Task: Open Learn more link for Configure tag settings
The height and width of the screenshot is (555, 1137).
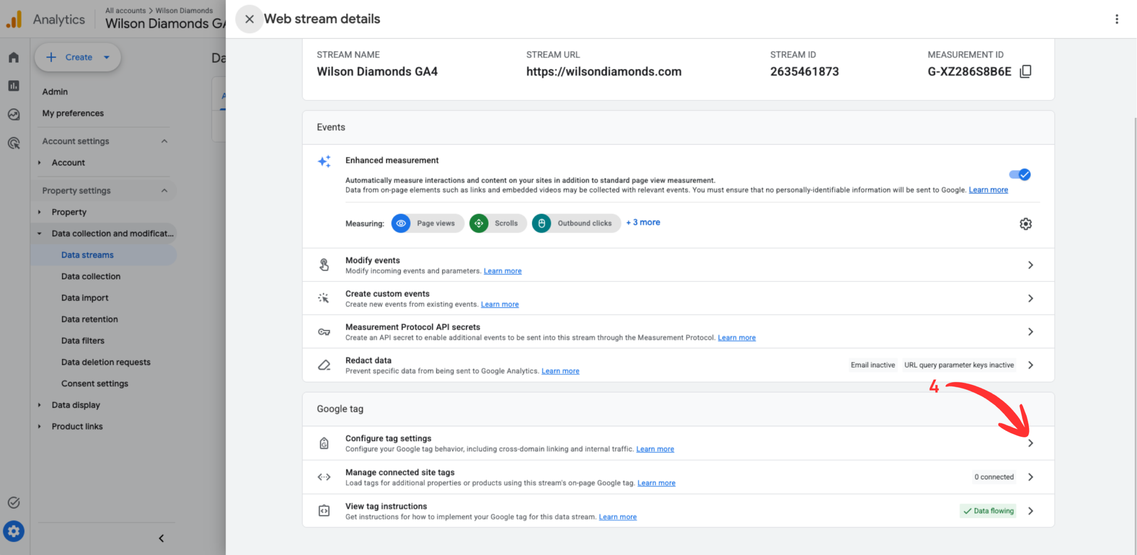Action: click(655, 449)
